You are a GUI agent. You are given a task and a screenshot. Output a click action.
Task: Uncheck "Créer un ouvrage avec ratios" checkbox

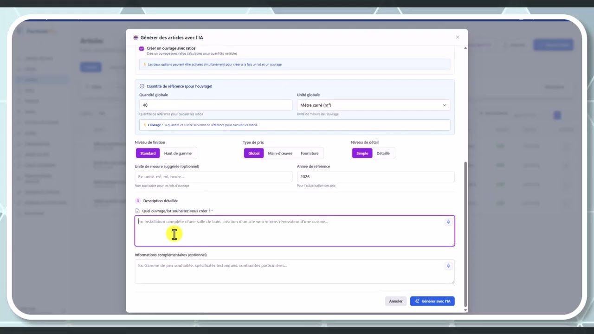tap(142, 48)
